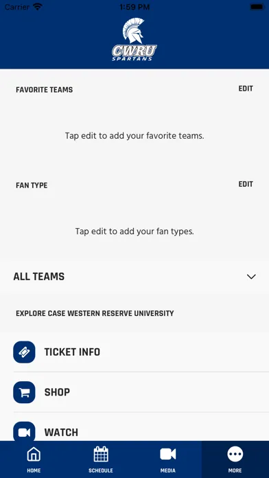Open the WATCH entry text
269x478 pixels.
coord(61,432)
